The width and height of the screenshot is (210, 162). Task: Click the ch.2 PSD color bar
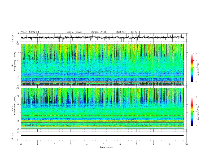tap(192, 111)
